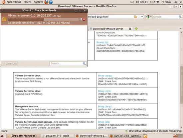Click the Clear List button
183x138 pixels.
pos(10,64)
